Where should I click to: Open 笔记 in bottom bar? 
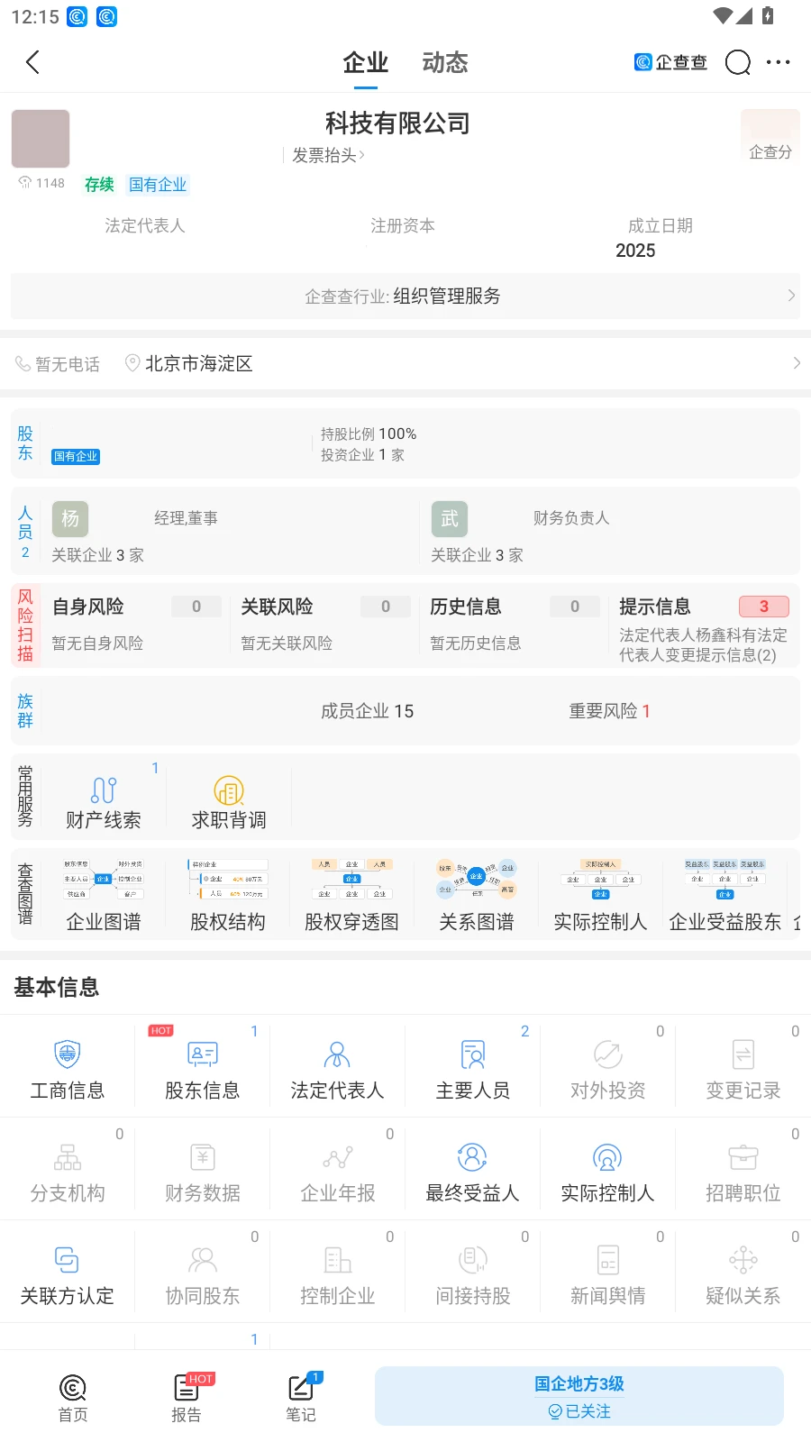click(301, 1398)
